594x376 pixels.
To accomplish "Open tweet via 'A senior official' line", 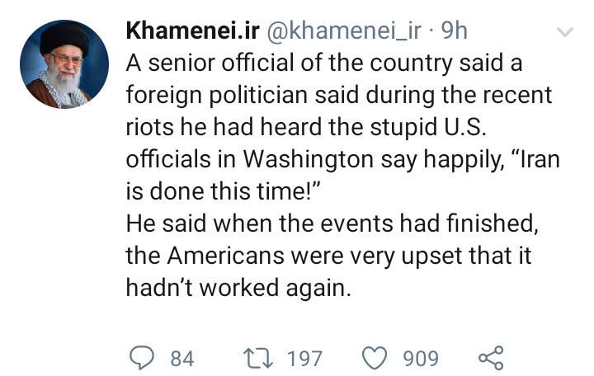I will (x=324, y=63).
